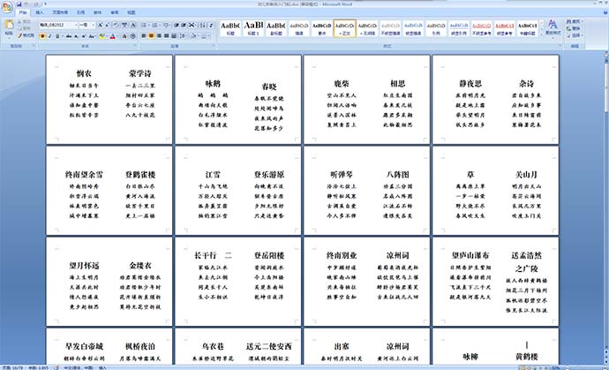Open Paragraph dialog launcher arrow
This screenshot has height=370, width=609.
(x=213, y=45)
